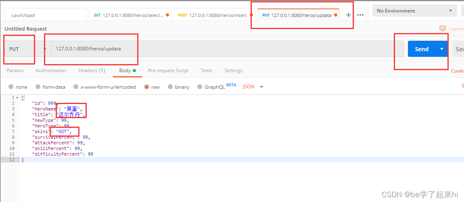464x202 pixels.
Task: Switch to PUT heros/updata request tab
Action: (x=298, y=15)
